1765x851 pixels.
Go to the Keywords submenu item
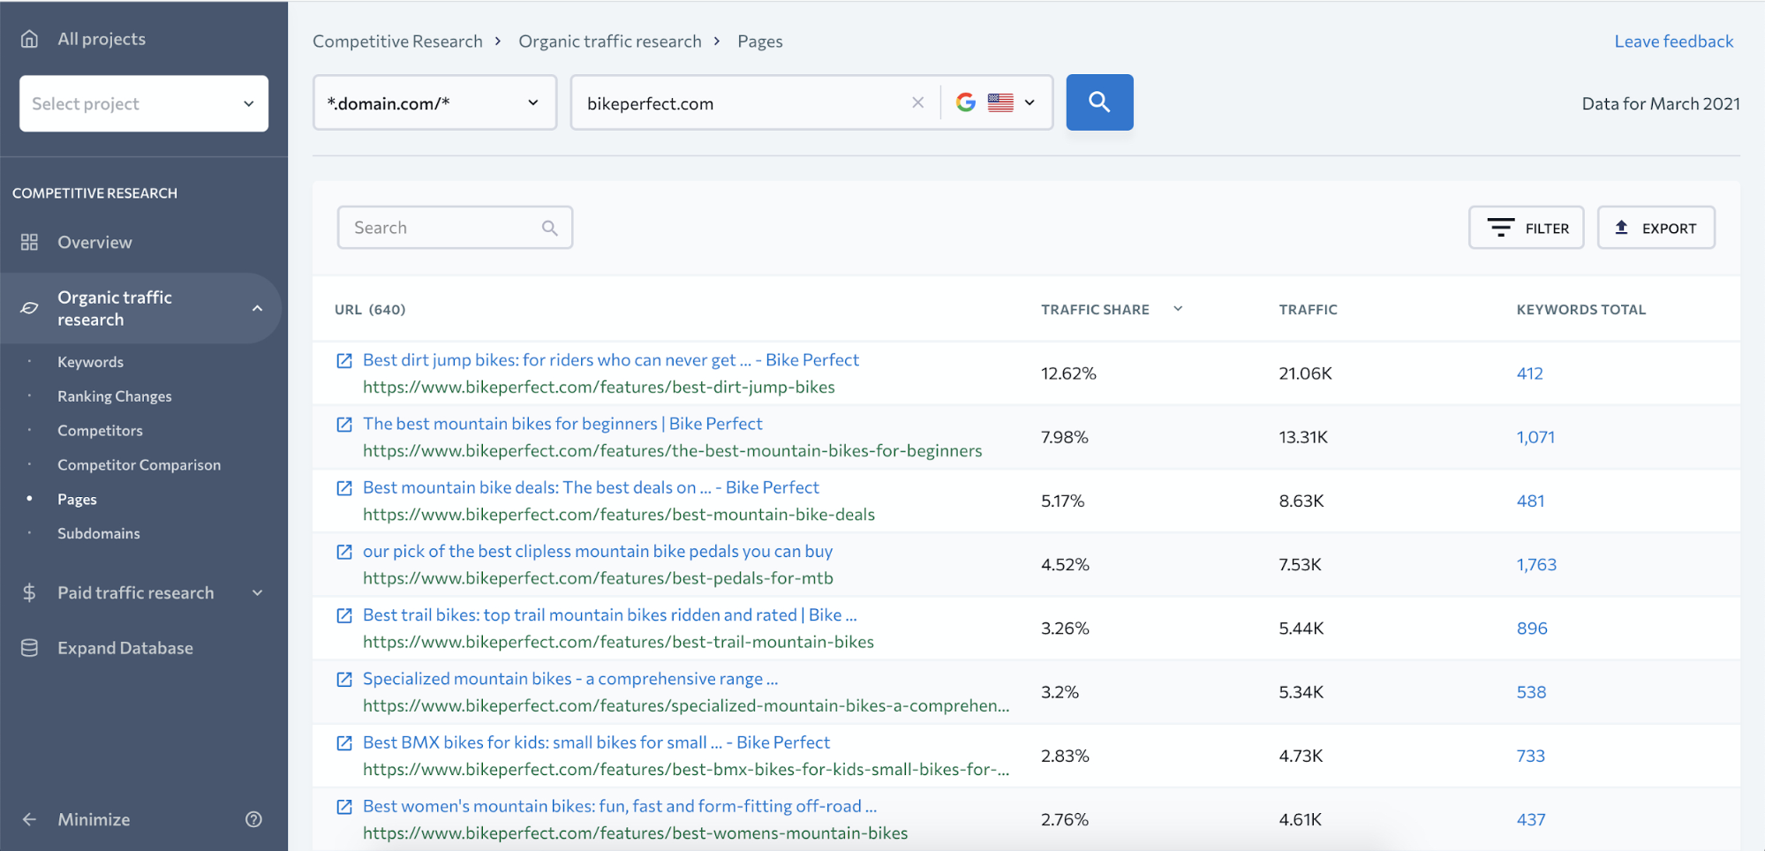coord(90,362)
